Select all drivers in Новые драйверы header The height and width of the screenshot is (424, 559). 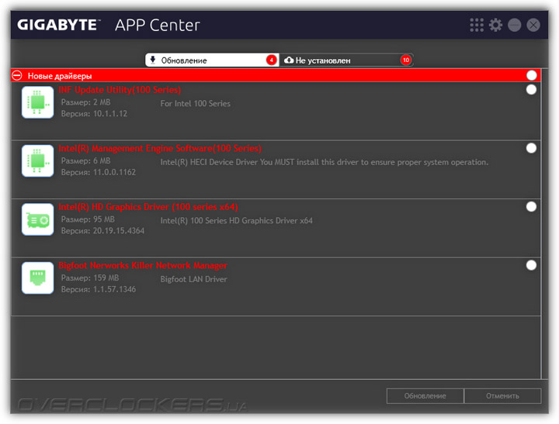coord(532,75)
